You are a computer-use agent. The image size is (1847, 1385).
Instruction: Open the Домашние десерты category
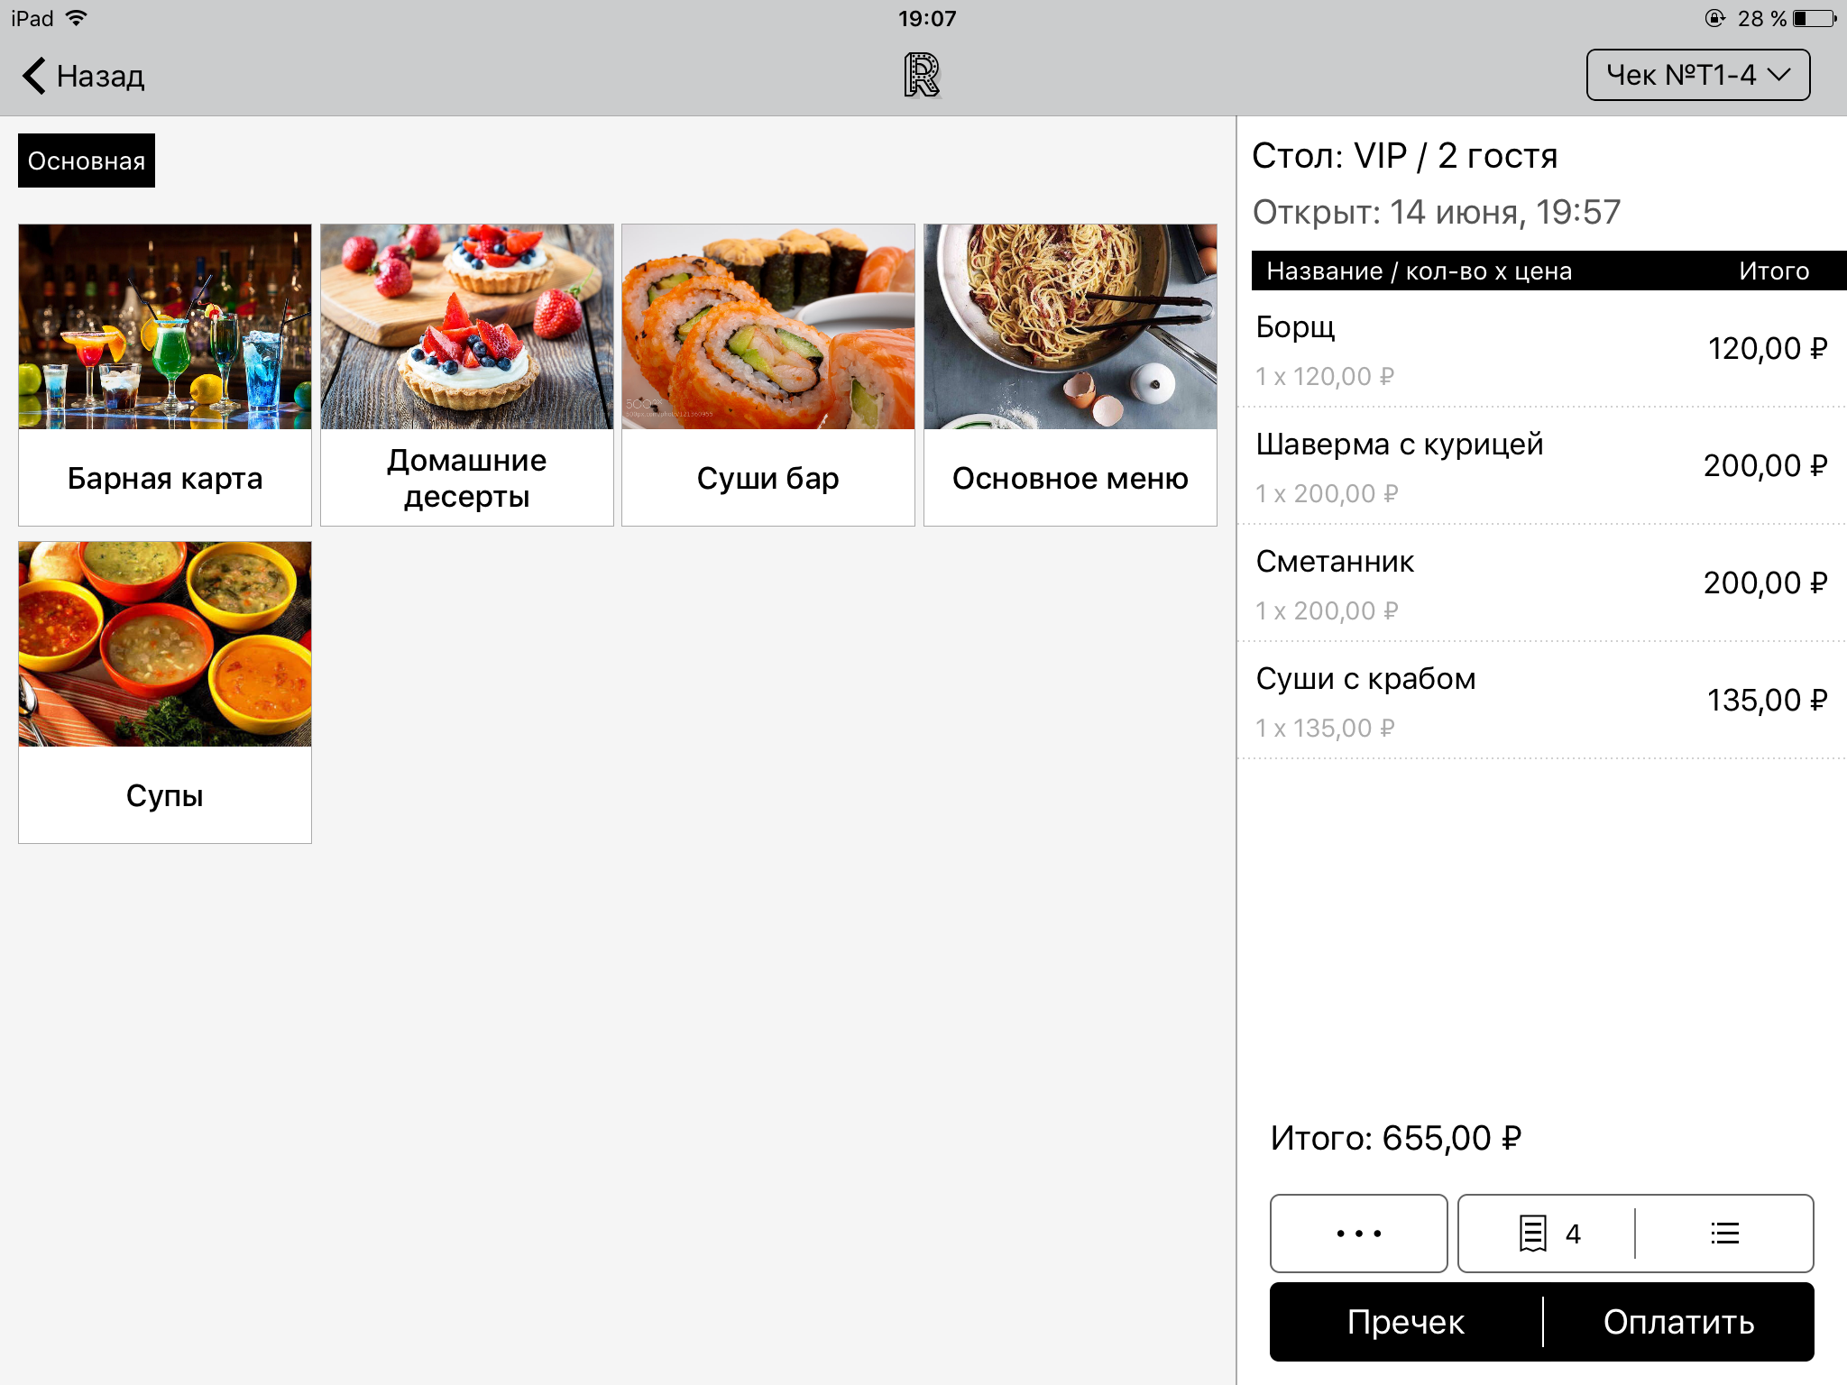[x=467, y=374]
